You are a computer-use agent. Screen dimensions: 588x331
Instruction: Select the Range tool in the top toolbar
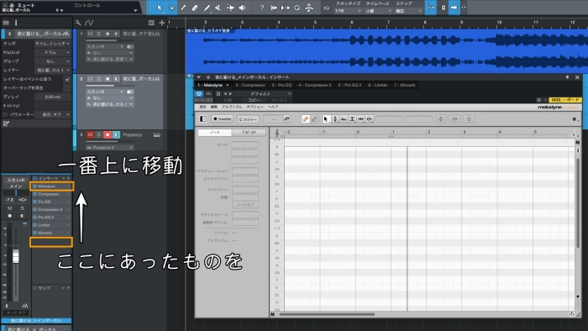tap(171, 8)
